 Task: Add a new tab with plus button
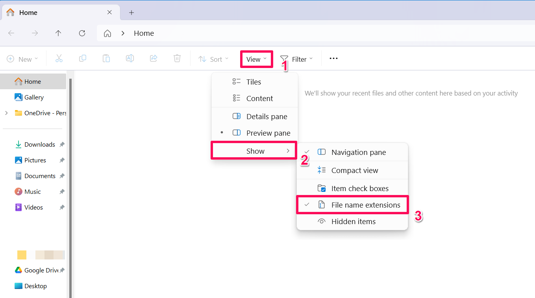click(x=131, y=13)
